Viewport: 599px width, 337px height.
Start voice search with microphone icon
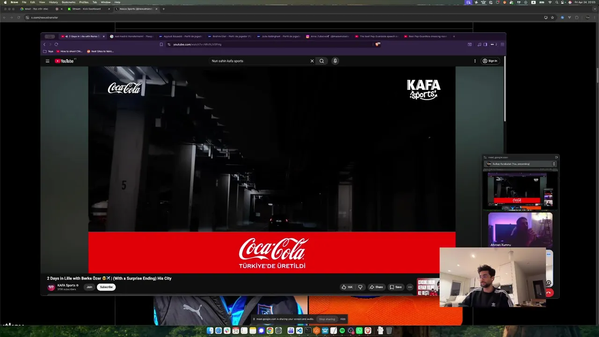[335, 61]
